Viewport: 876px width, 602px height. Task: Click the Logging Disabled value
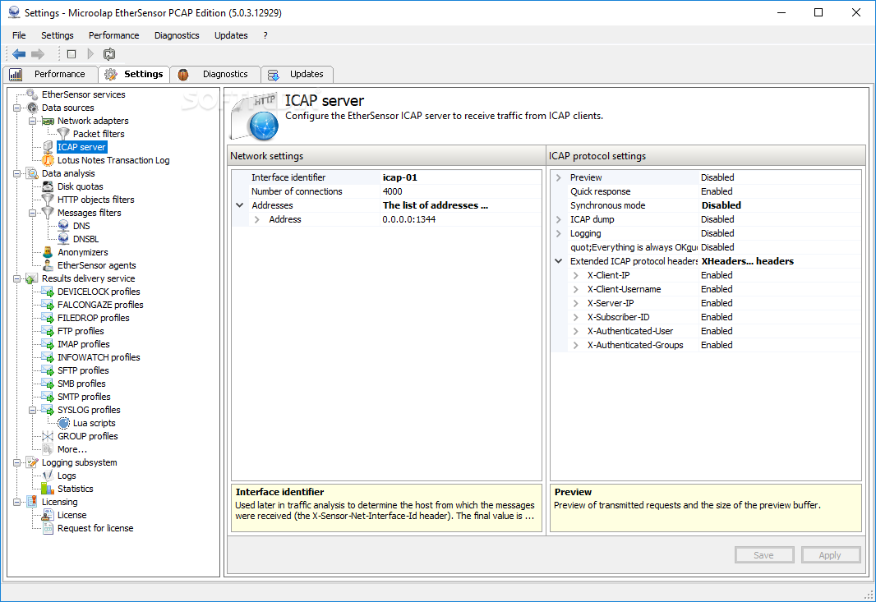coord(718,233)
